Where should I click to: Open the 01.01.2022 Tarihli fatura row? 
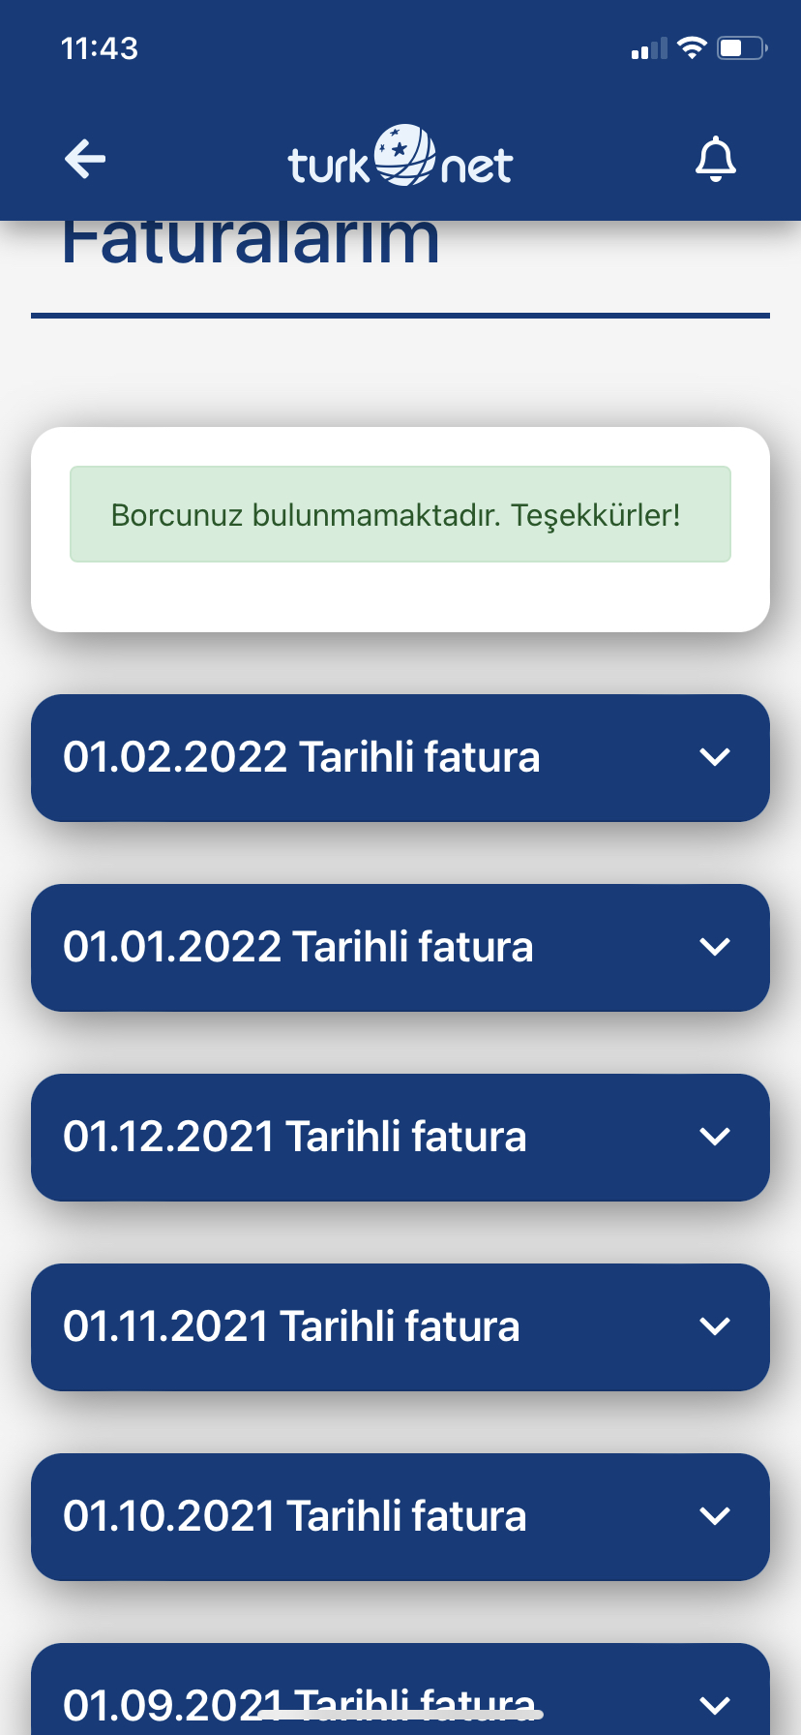[400, 948]
